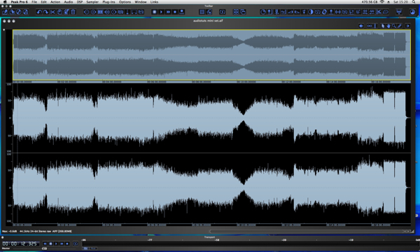Select the magnifier Zoom tool in document

tap(394, 26)
